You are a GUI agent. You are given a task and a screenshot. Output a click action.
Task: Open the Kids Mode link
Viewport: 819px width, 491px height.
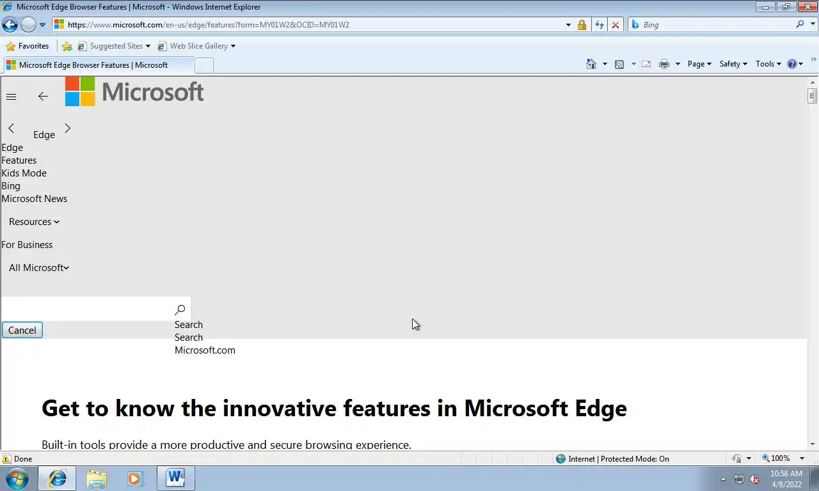(x=24, y=173)
